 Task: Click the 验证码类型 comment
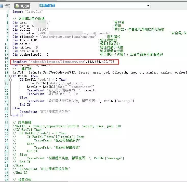tap(108, 40)
